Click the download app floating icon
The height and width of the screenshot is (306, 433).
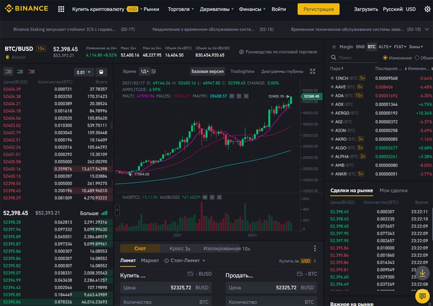tap(422, 273)
